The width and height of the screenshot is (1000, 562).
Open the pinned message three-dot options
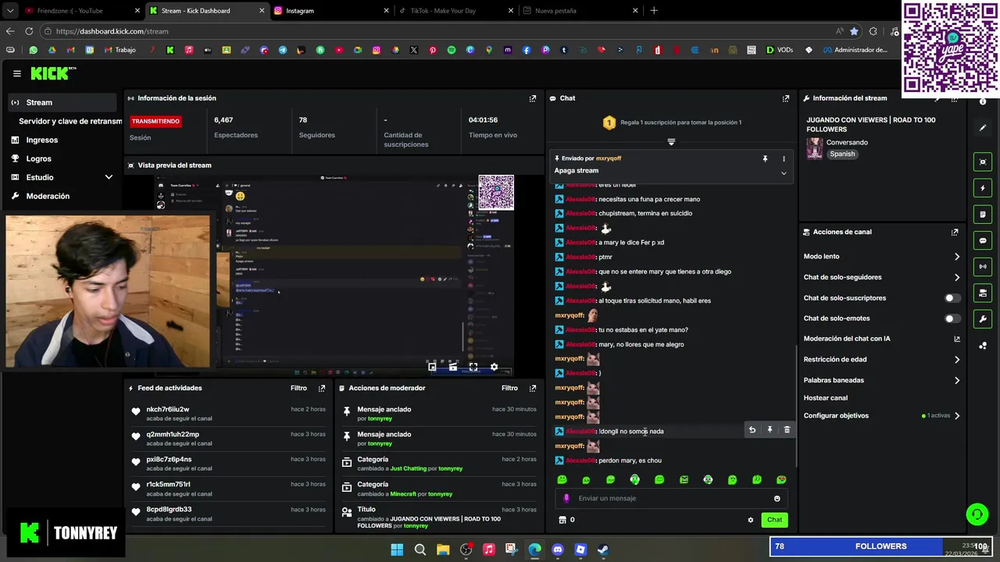pos(784,158)
